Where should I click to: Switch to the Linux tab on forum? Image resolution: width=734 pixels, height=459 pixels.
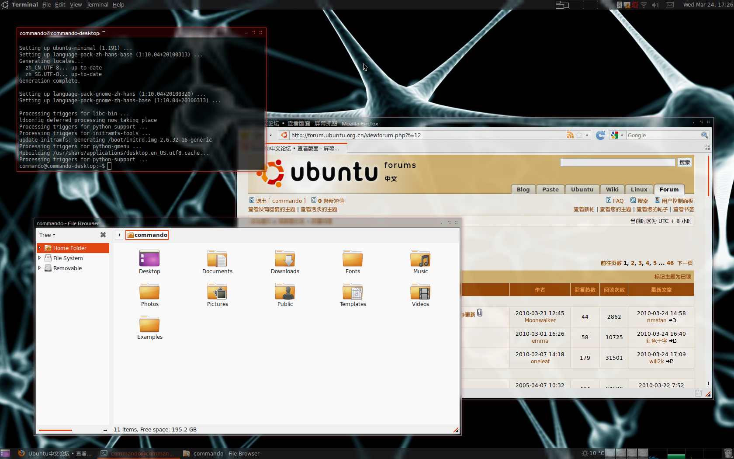coord(639,189)
